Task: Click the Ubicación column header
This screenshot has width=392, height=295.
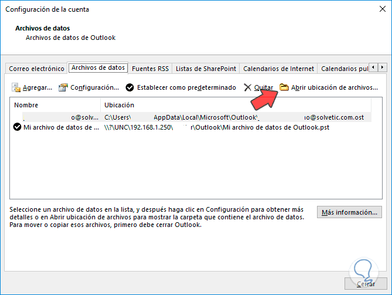Action: coord(236,105)
